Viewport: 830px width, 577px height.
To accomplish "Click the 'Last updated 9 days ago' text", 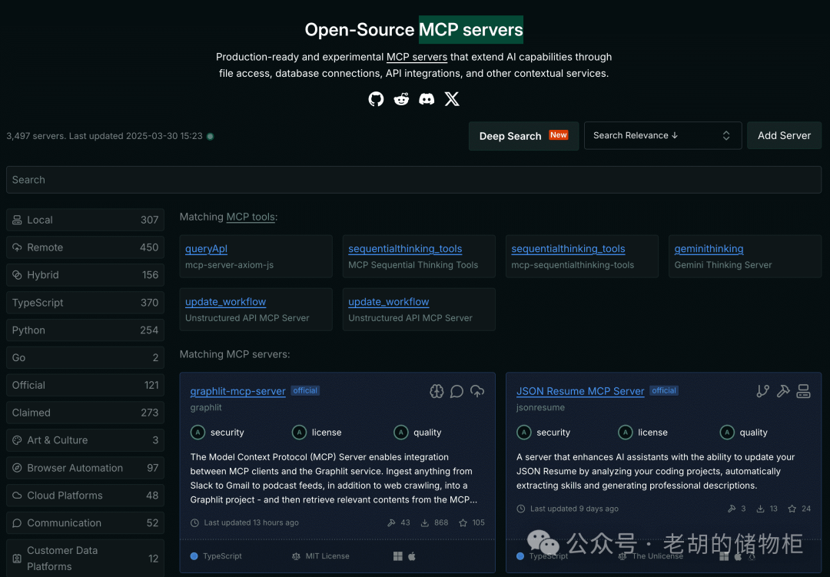I will point(574,509).
